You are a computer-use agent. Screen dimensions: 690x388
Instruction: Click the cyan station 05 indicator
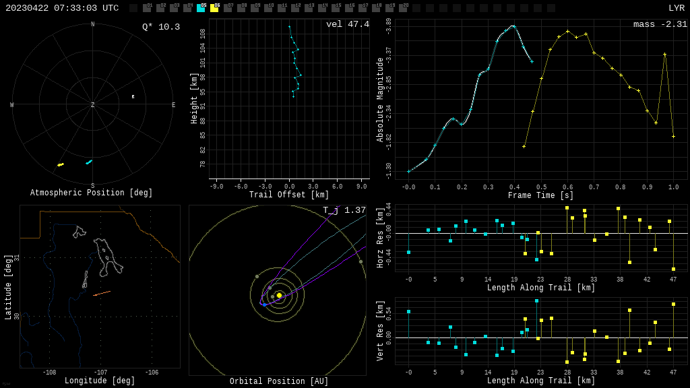(201, 8)
